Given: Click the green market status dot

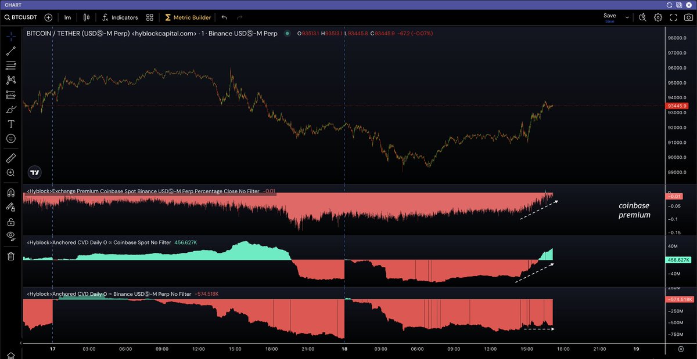Looking at the screenshot, I should (288, 34).
